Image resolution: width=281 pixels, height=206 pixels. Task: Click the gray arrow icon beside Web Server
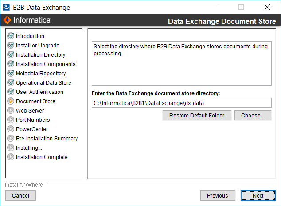tap(11, 110)
